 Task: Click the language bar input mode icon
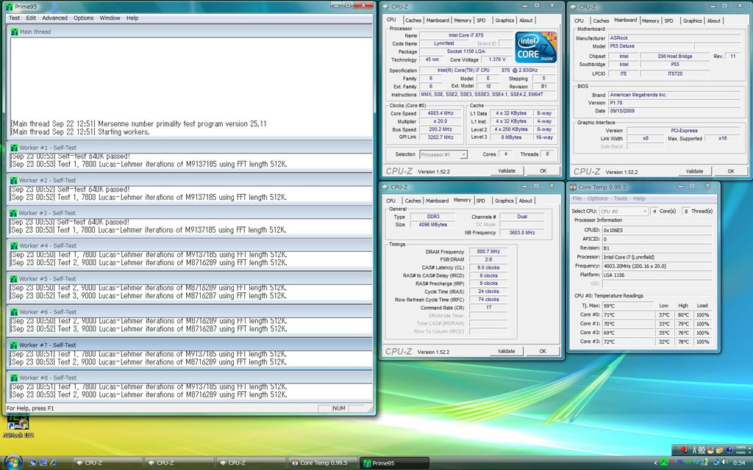pyautogui.click(x=694, y=450)
